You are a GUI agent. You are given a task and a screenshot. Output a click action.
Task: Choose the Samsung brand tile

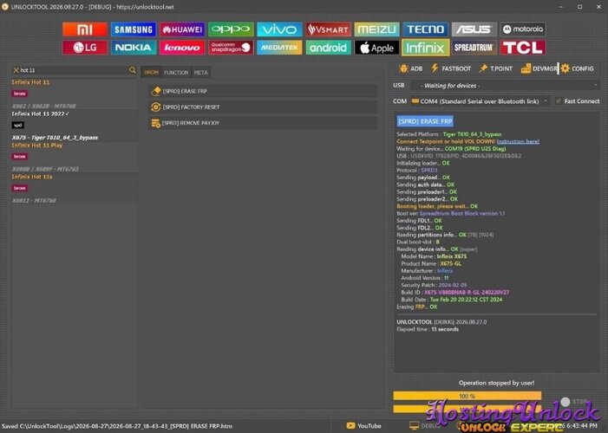[x=134, y=29]
